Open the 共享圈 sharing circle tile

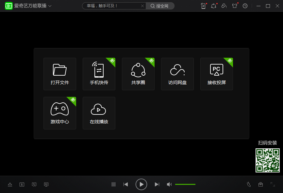click(x=138, y=74)
